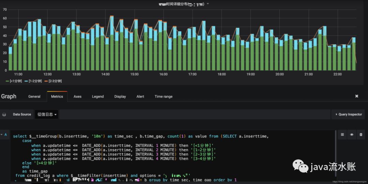
Task: Toggle the [1-2分钟] legend series
Action: click(x=35, y=81)
